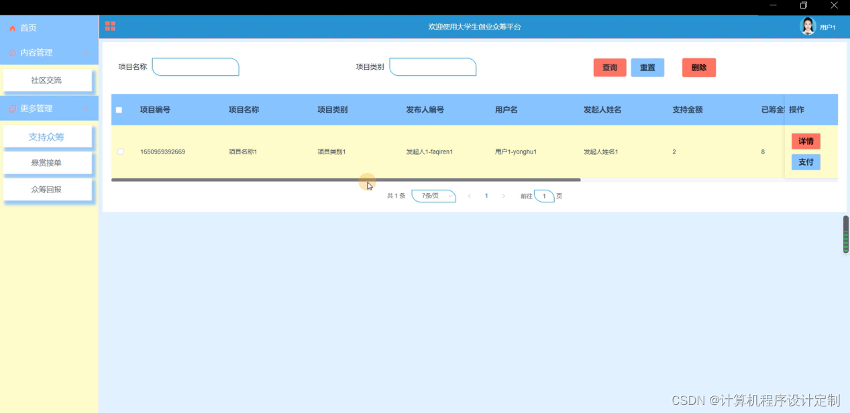Open the 众筹回报 menu item
The width and height of the screenshot is (850, 413).
pos(47,189)
